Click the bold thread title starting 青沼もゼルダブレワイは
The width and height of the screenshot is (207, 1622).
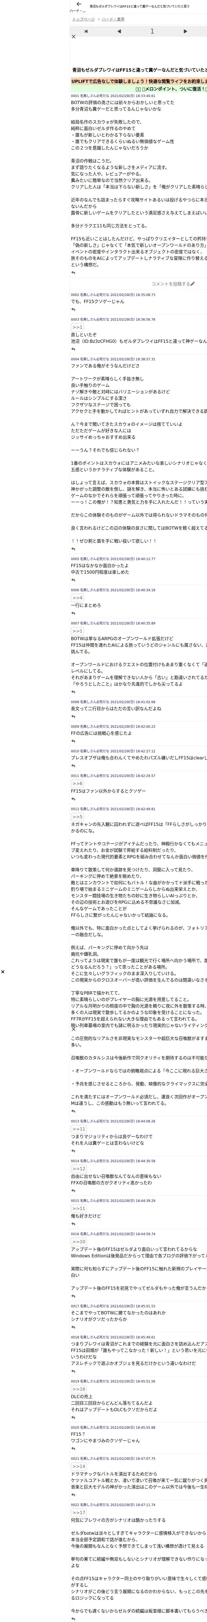[139, 70]
